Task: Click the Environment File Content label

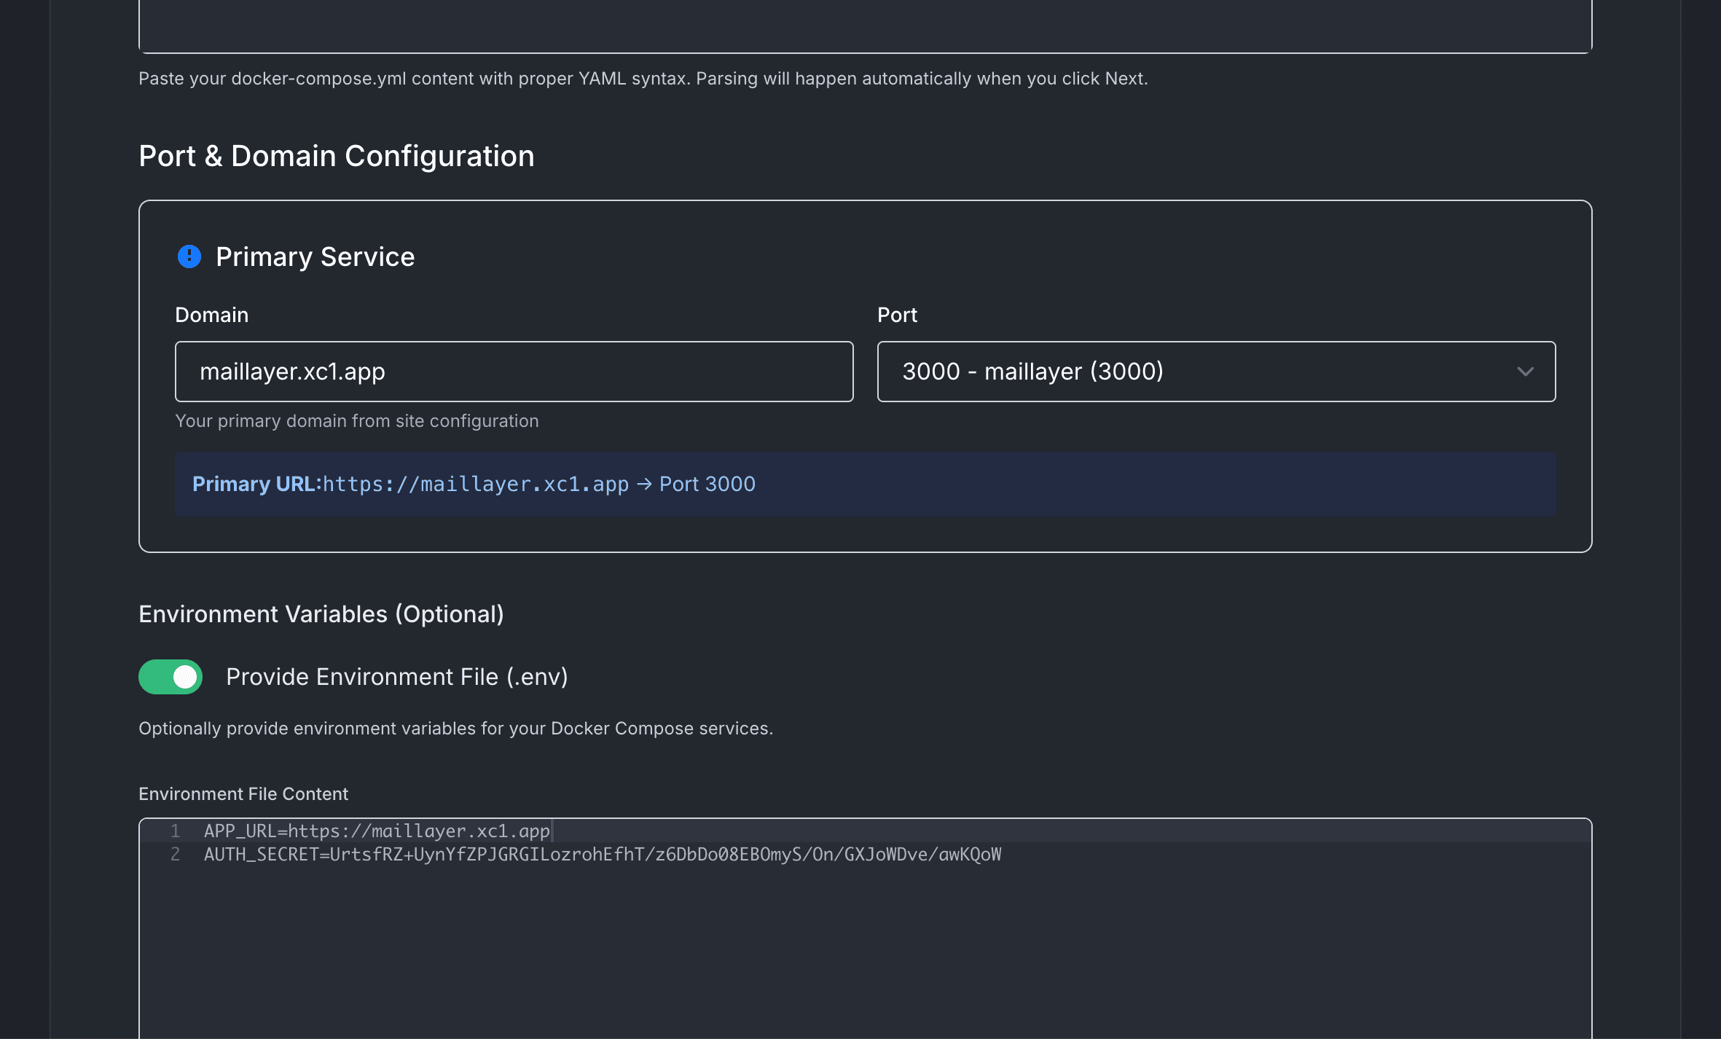Action: 243,793
